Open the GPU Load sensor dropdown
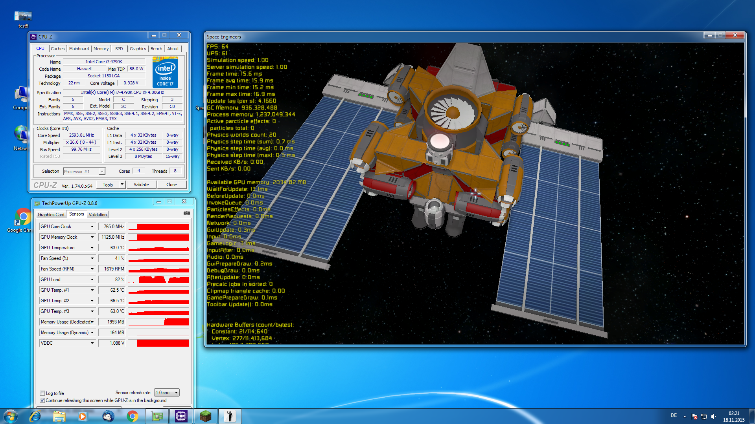This screenshot has height=424, width=755. point(92,280)
